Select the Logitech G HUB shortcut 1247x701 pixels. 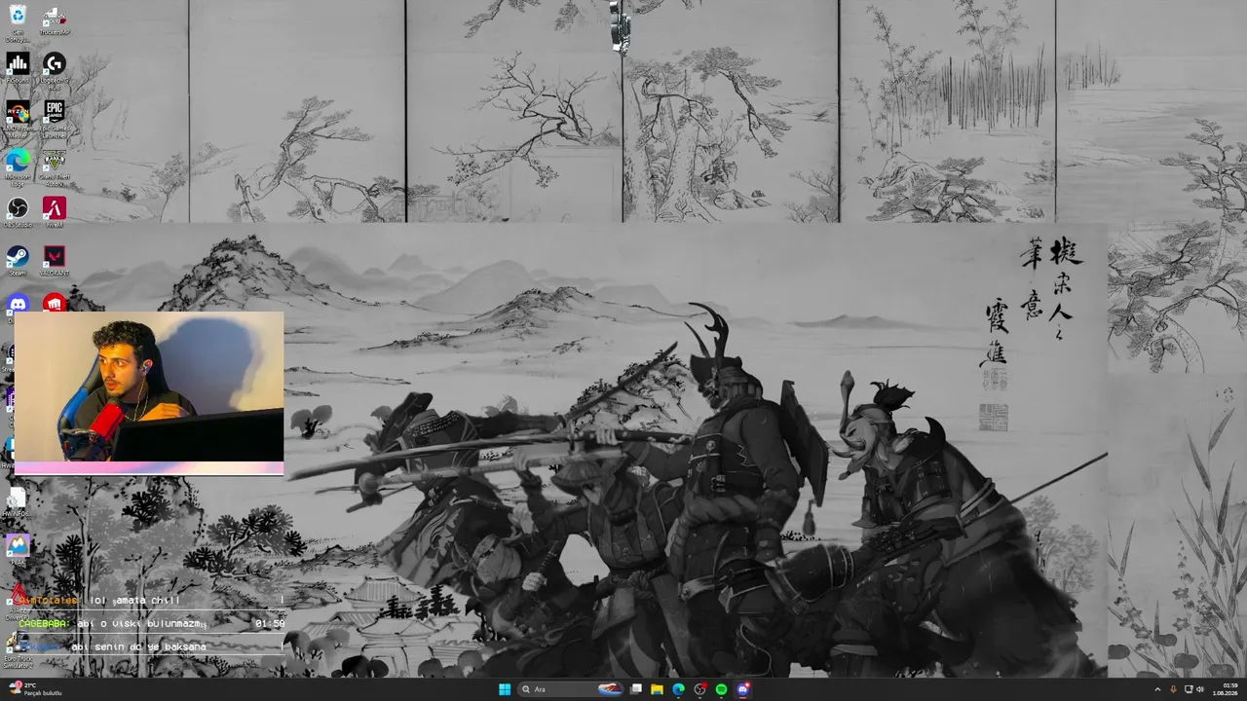[x=55, y=71]
